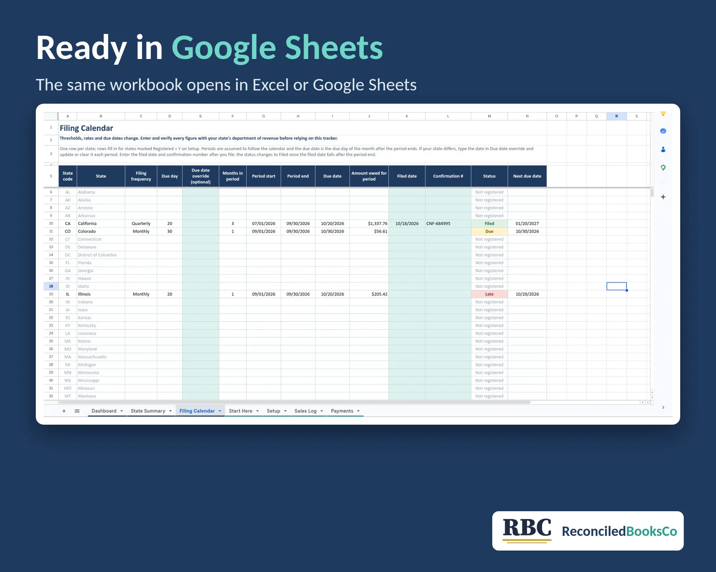The image size is (716, 572).
Task: Open Google Tasks side panel icon
Action: [663, 131]
